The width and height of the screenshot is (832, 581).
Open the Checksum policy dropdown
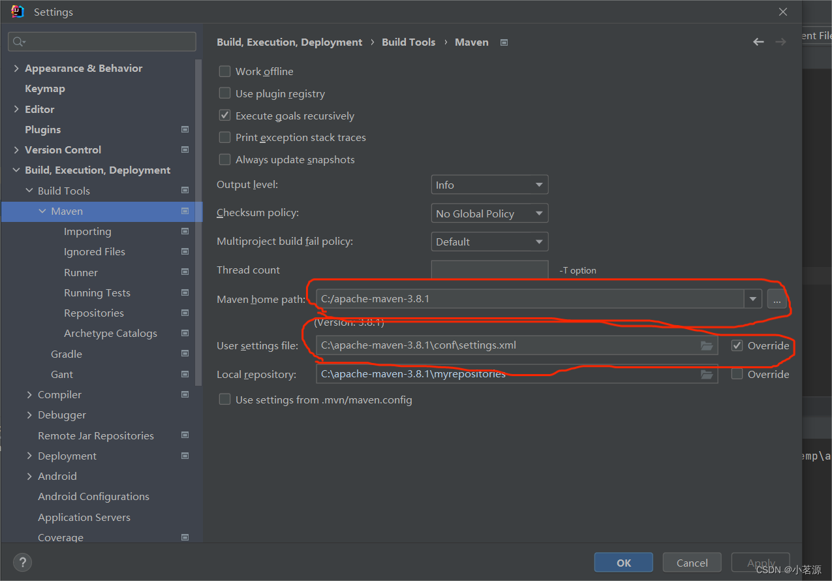(x=489, y=213)
